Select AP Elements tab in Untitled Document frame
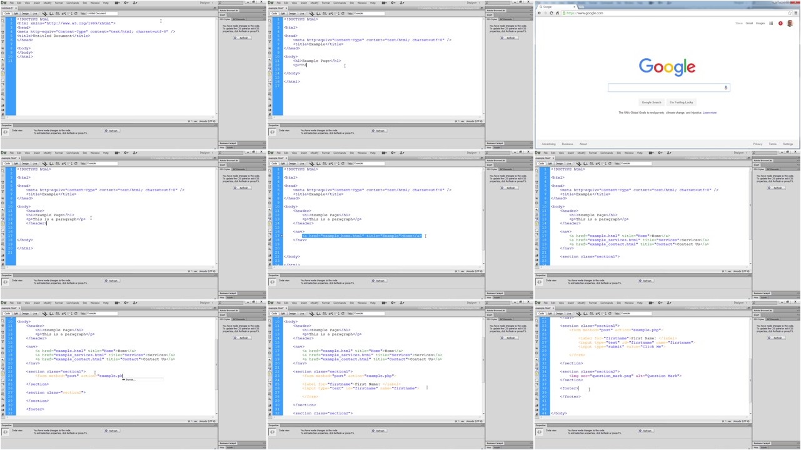 239,19
